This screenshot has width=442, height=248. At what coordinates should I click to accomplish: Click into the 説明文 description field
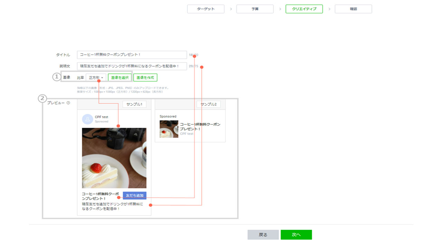coord(132,66)
